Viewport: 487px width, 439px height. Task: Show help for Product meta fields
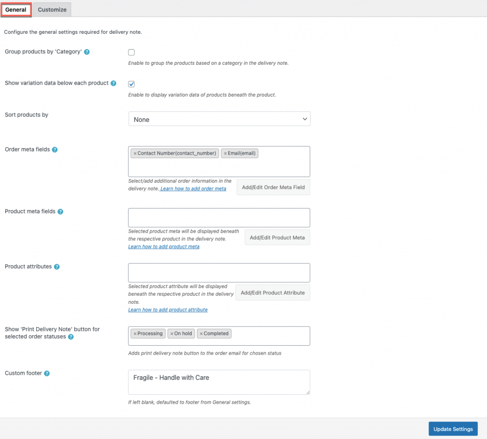(60, 211)
